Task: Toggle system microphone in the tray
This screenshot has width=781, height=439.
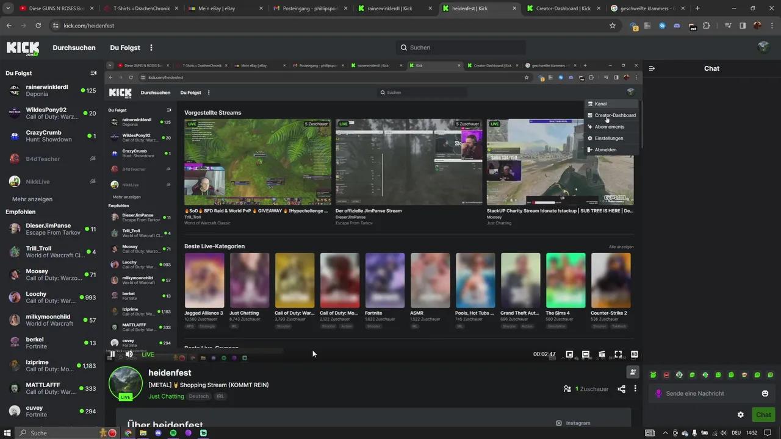Action: click(x=694, y=433)
